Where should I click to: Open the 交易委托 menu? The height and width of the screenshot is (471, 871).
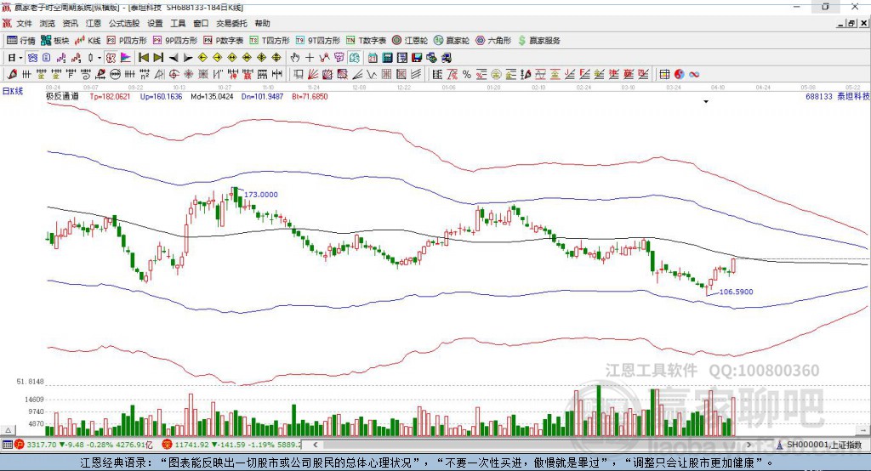coord(231,23)
